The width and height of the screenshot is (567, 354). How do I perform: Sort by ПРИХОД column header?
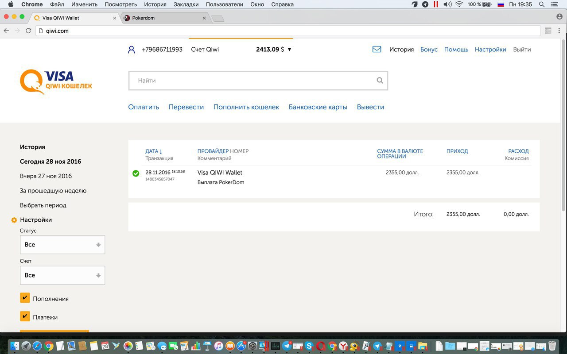457,151
